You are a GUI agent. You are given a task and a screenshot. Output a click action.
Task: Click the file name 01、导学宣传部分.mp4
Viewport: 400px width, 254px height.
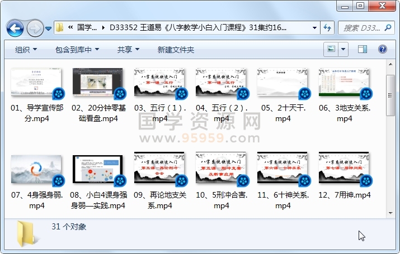tap(37, 113)
